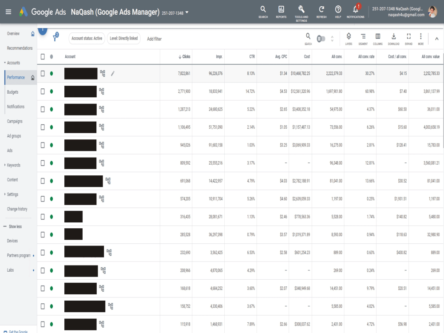Open Partners program in sidebar
444x333 pixels.
coord(19,255)
